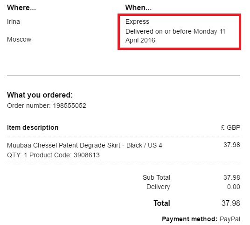Click the bold Total label

[162, 204]
